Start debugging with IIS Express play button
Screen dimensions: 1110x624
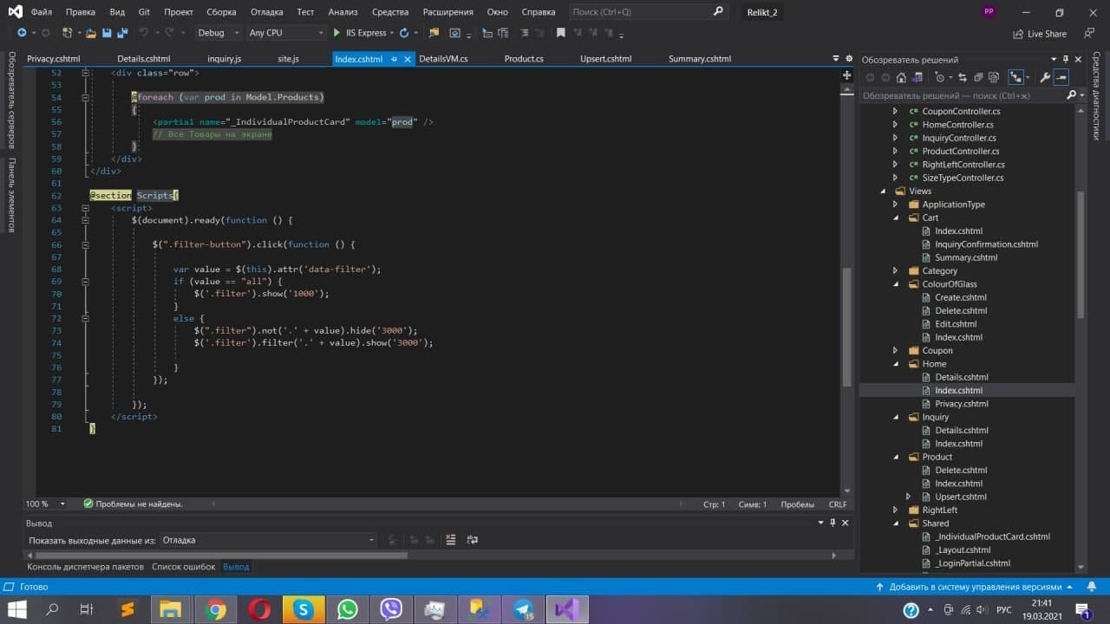point(336,33)
